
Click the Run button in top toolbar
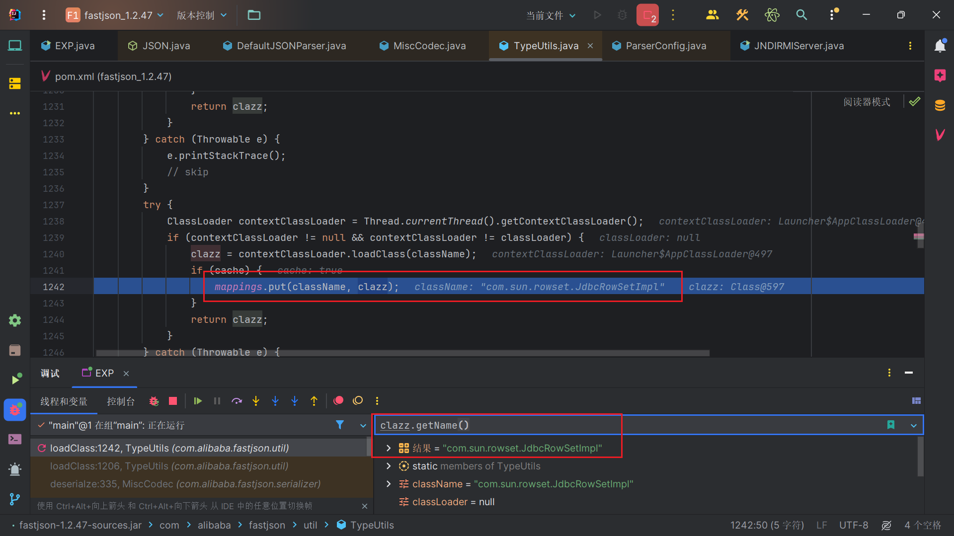tap(597, 15)
